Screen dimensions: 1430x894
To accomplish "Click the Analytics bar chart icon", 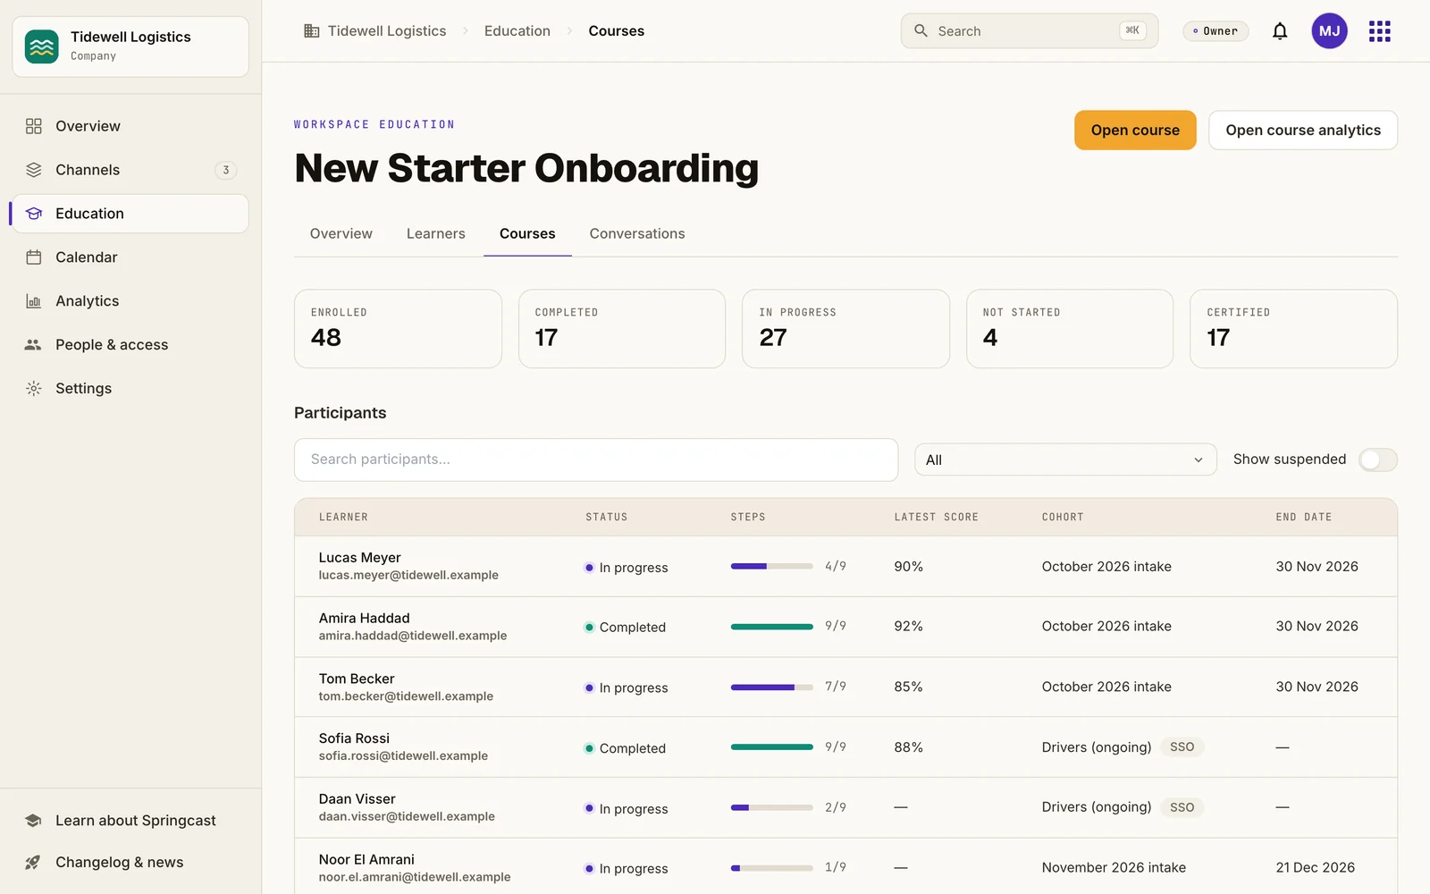I will tap(34, 301).
